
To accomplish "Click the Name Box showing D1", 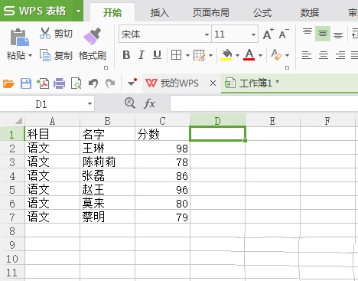I will pyautogui.click(x=41, y=104).
